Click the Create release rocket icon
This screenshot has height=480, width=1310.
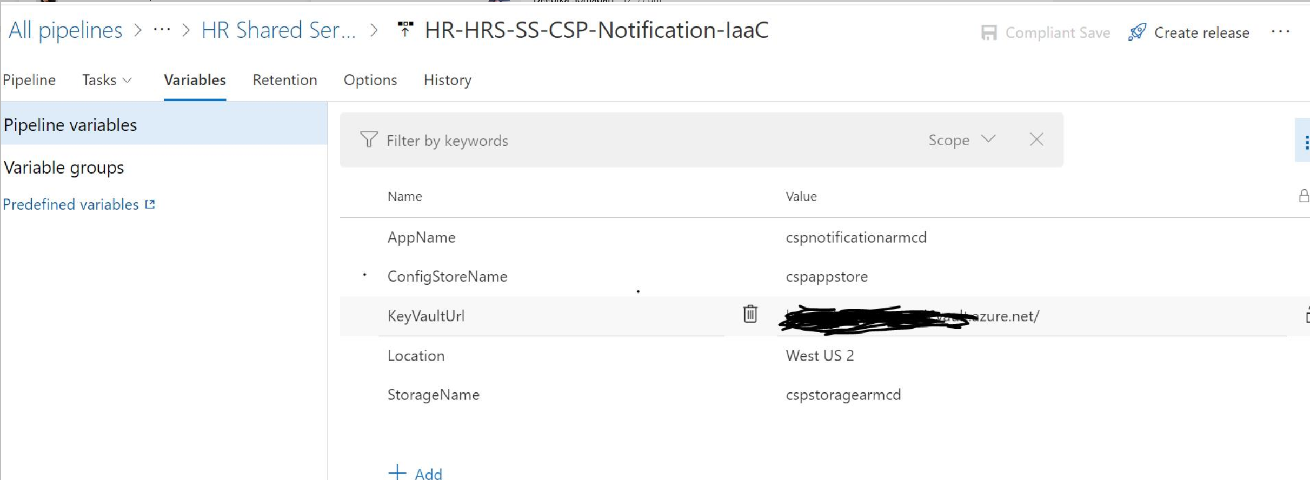click(1137, 32)
